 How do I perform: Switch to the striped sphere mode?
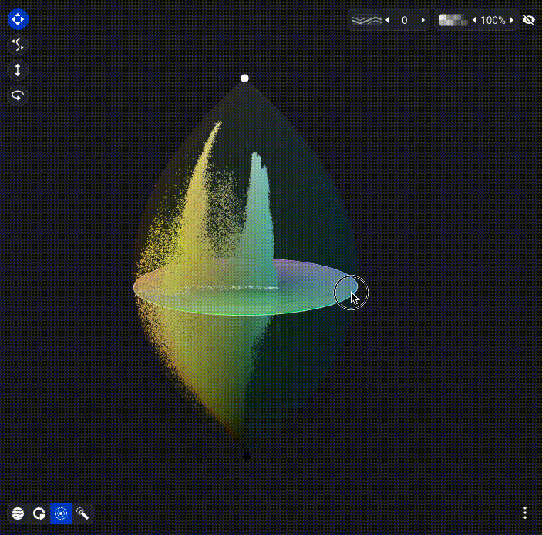[18, 513]
